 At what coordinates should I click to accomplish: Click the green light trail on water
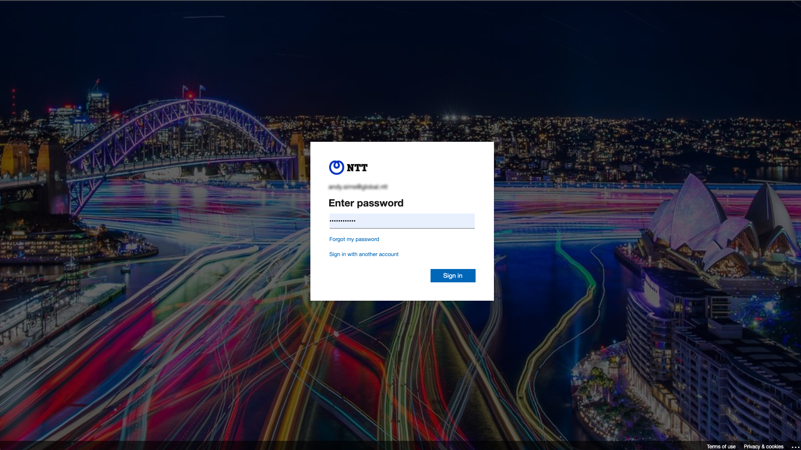tap(580, 267)
